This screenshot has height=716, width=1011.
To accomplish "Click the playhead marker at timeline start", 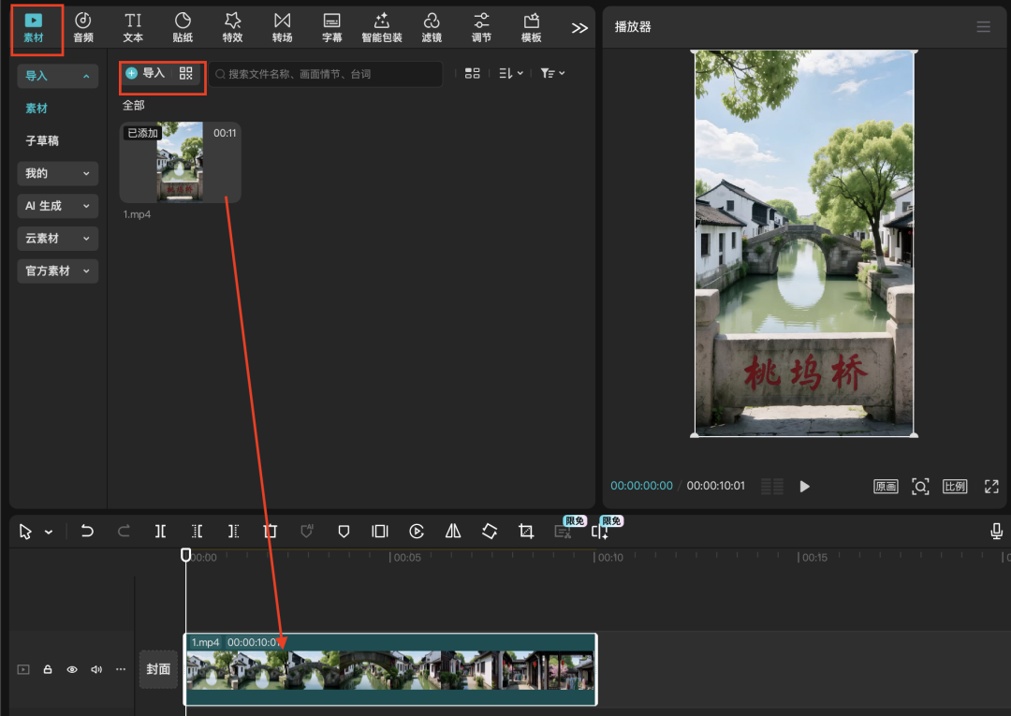I will click(x=186, y=555).
